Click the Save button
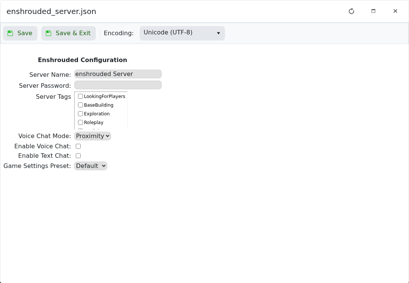Viewport: 409px width, 283px height. tap(20, 33)
